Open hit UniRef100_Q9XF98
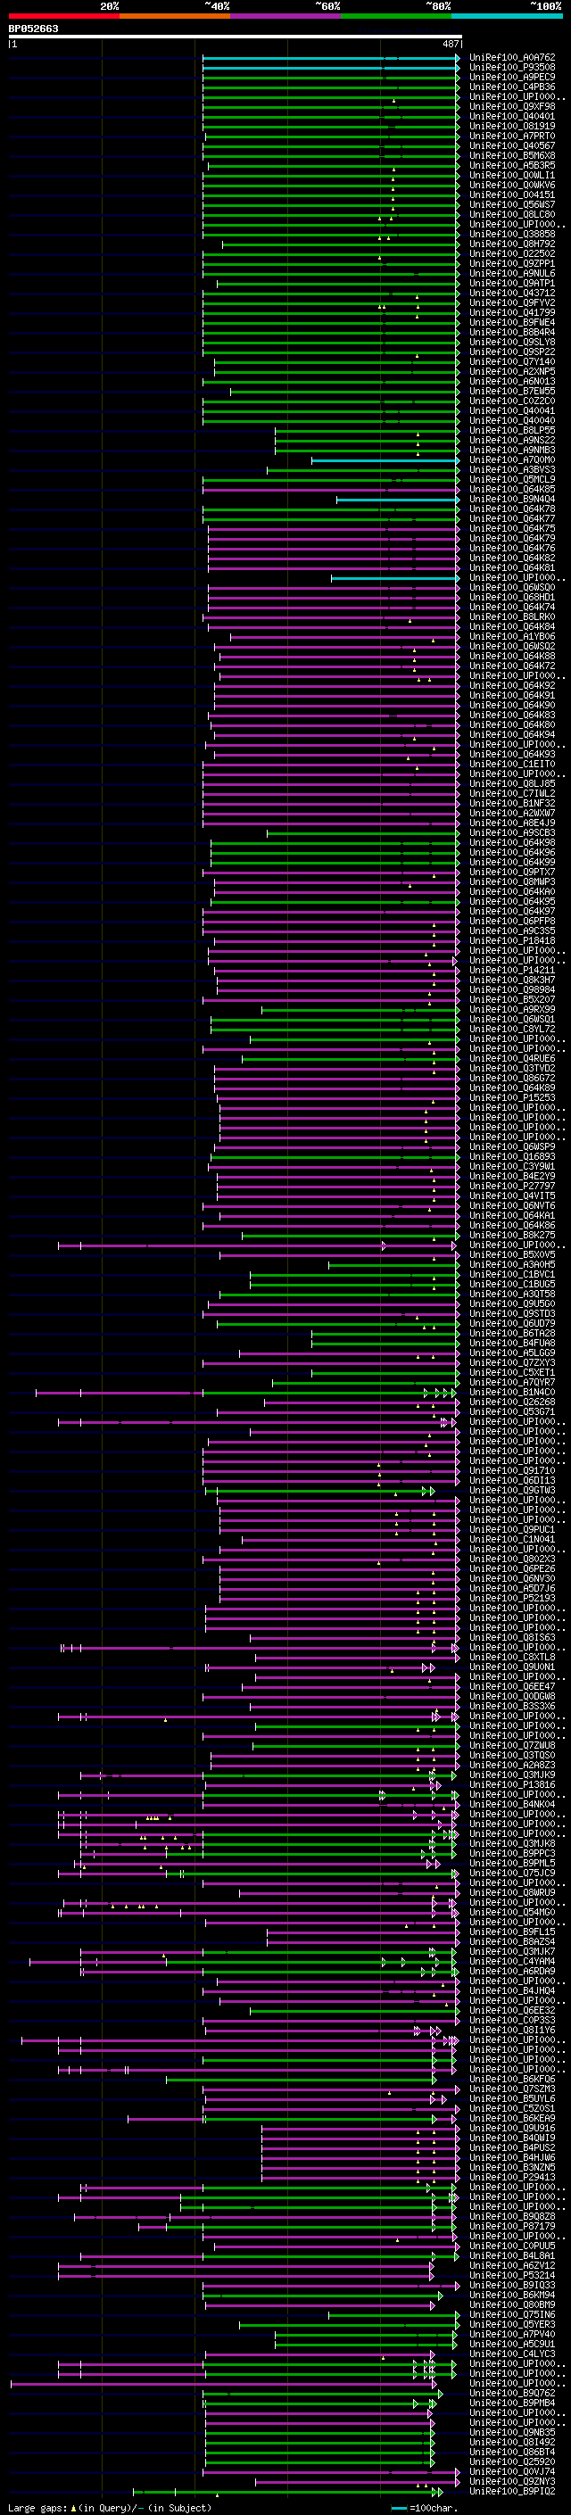The width and height of the screenshot is (571, 2515). pyautogui.click(x=512, y=106)
